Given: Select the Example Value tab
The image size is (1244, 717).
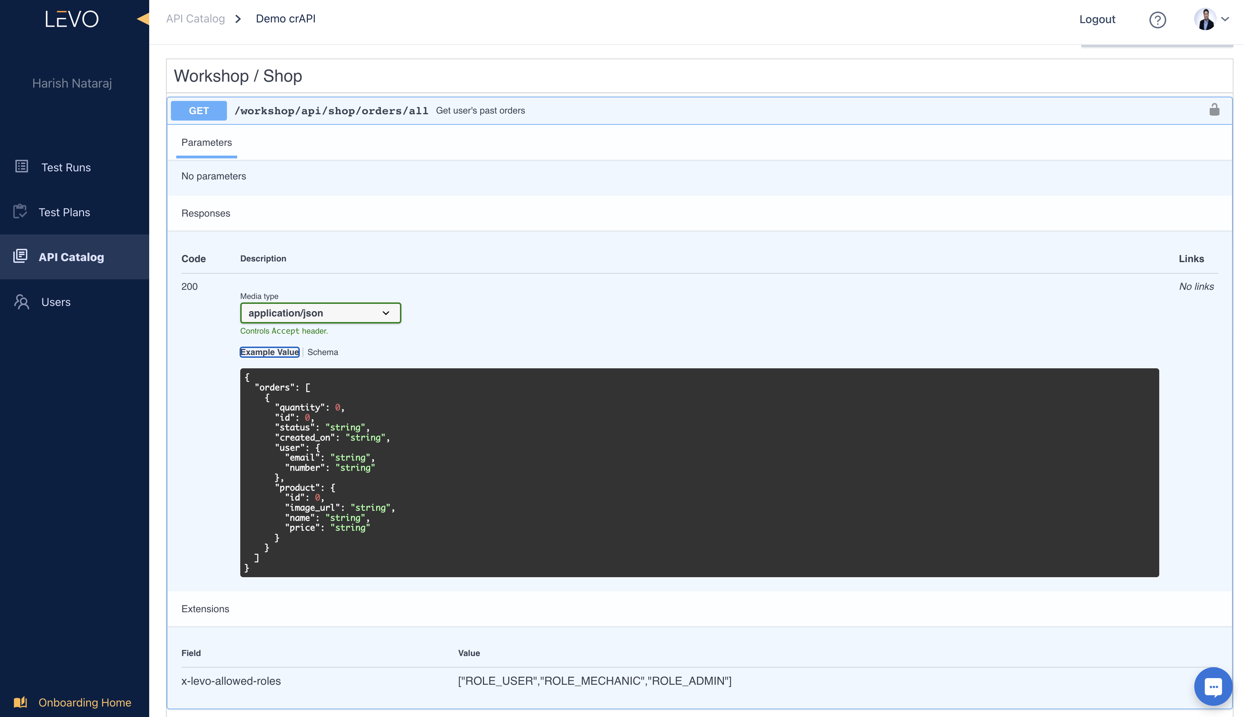Looking at the screenshot, I should tap(269, 352).
